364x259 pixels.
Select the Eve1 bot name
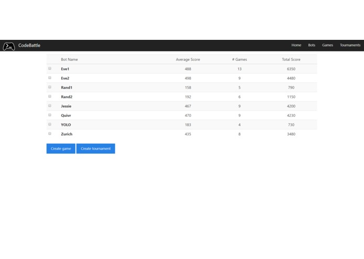click(x=65, y=69)
